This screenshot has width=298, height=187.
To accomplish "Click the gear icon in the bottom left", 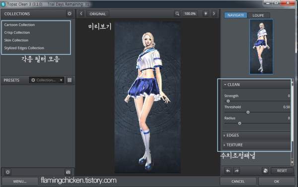I will 7,172.
